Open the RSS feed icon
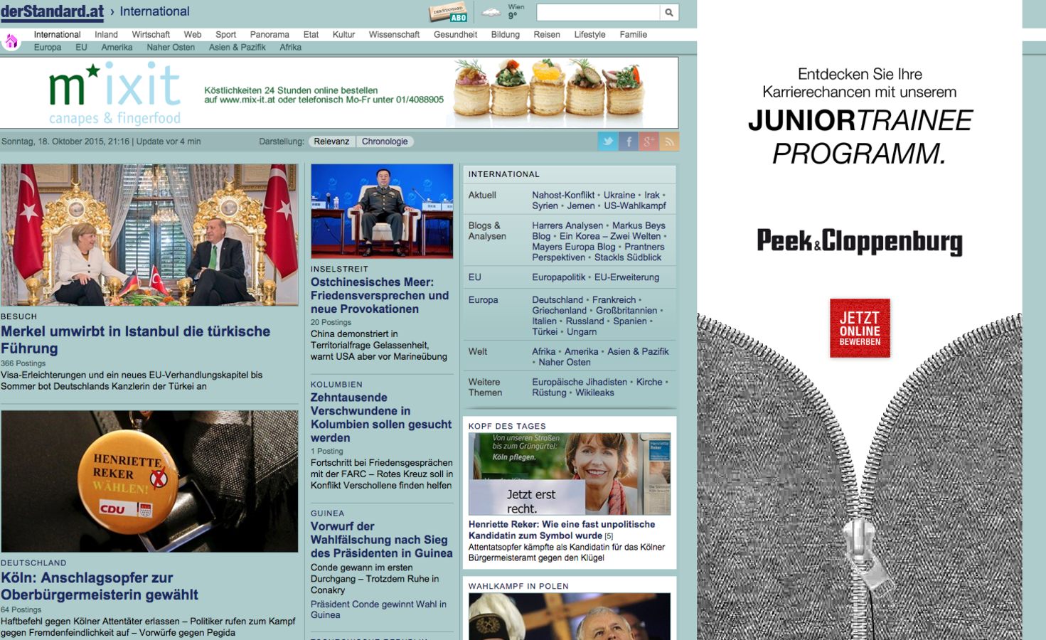Viewport: 1046px width, 640px height. 669,142
